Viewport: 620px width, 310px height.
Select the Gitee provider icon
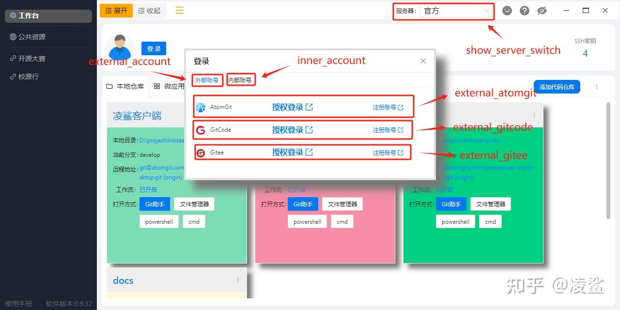201,152
